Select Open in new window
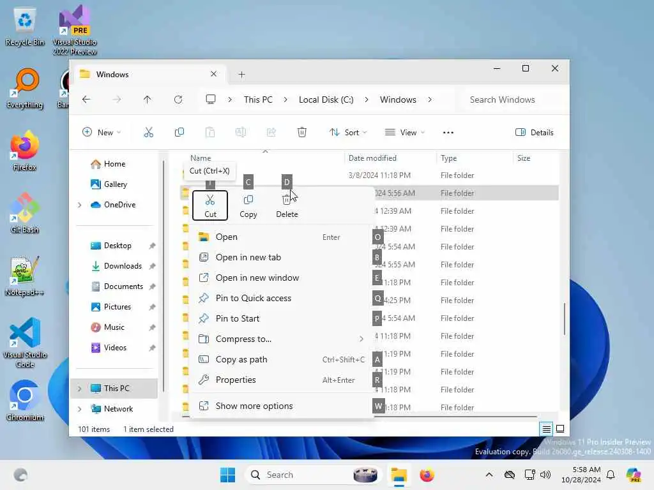 click(x=281, y=278)
